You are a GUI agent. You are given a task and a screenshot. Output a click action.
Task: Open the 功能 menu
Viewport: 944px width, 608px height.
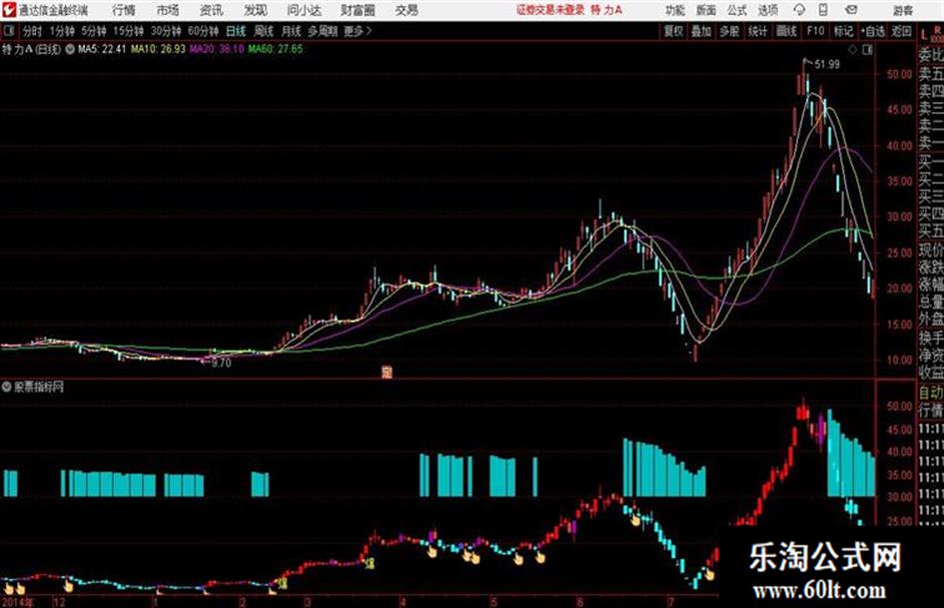675,10
